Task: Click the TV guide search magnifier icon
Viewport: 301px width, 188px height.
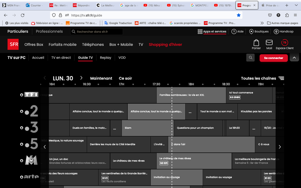Action: click(250, 58)
